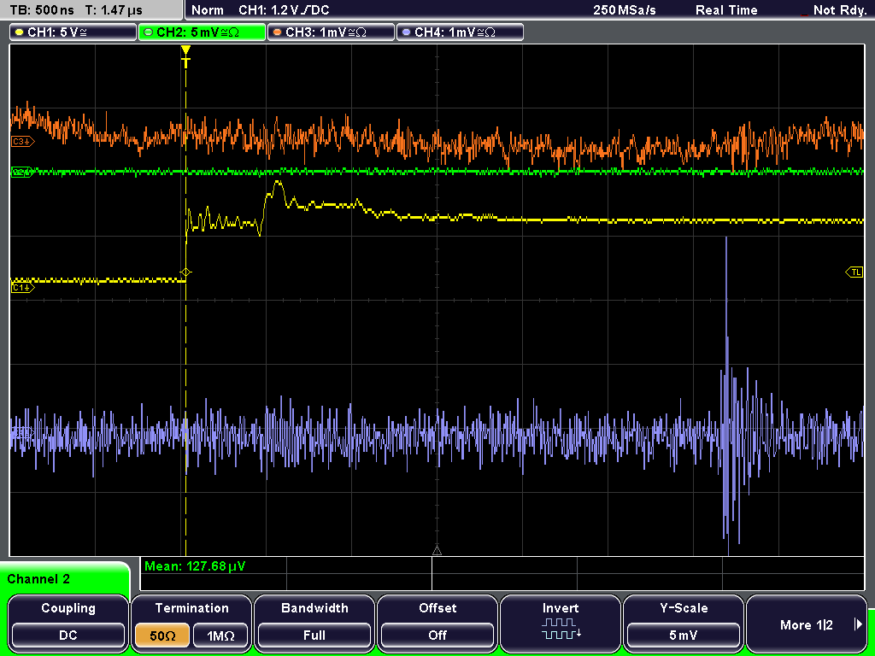
Task: Click the Norm trigger mode label
Action: coord(208,10)
